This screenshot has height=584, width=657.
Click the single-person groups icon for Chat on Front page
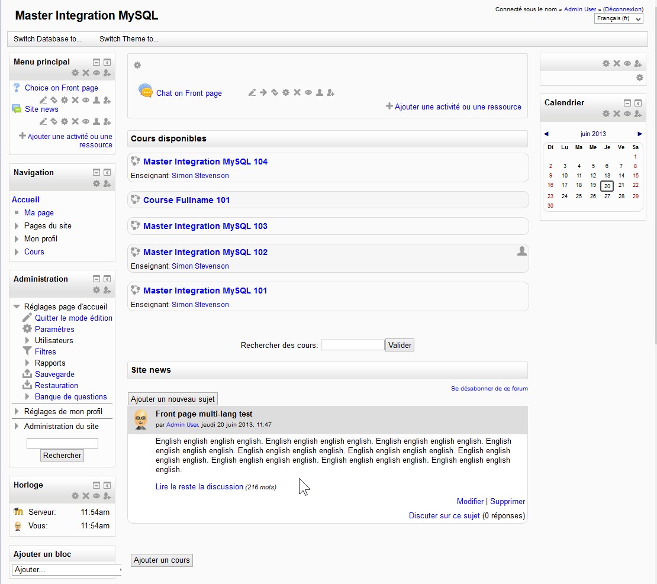pyautogui.click(x=319, y=92)
